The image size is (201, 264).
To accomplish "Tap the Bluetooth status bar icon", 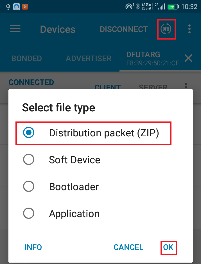I will pos(137,6).
